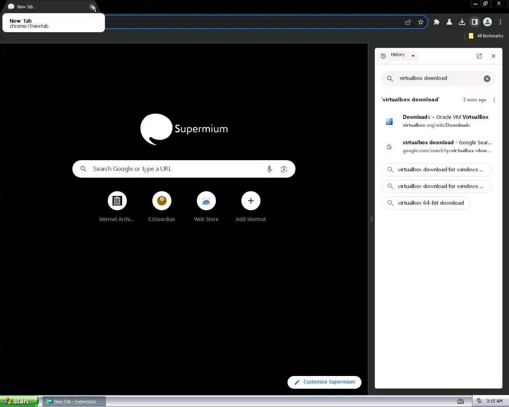Open Downloads – Oracle VM VirtualBox entry
This screenshot has height=407, width=509.
[x=439, y=121]
